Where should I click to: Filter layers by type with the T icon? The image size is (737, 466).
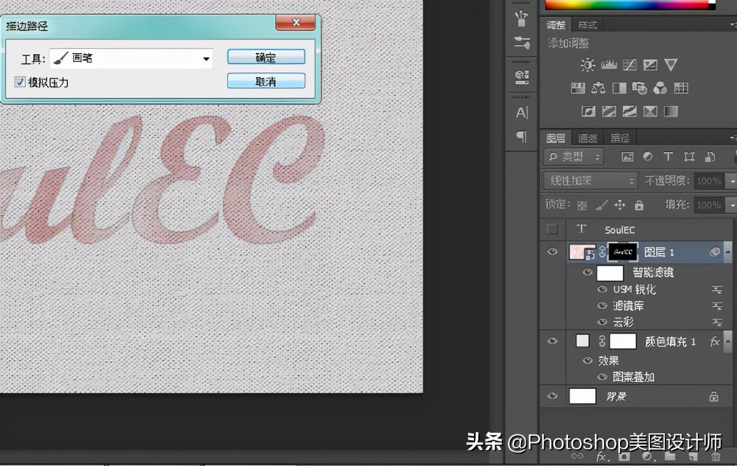point(668,156)
